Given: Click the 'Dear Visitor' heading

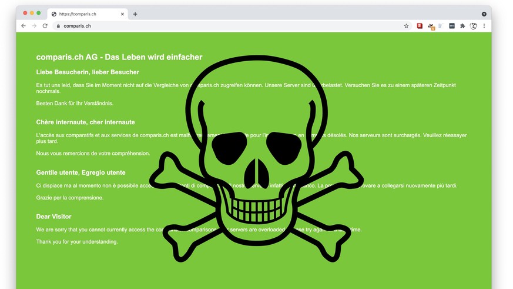Looking at the screenshot, I should [x=53, y=217].
